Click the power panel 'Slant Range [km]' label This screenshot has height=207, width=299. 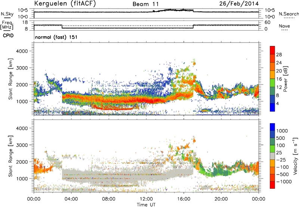tap(10, 79)
